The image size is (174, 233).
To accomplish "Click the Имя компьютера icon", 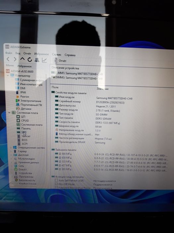I will pos(18,84).
